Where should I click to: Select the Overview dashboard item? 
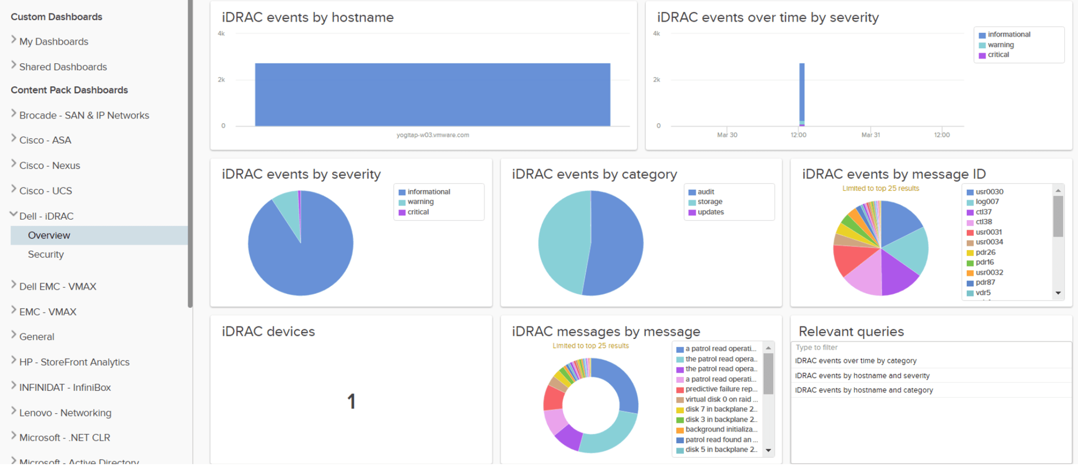tap(49, 235)
